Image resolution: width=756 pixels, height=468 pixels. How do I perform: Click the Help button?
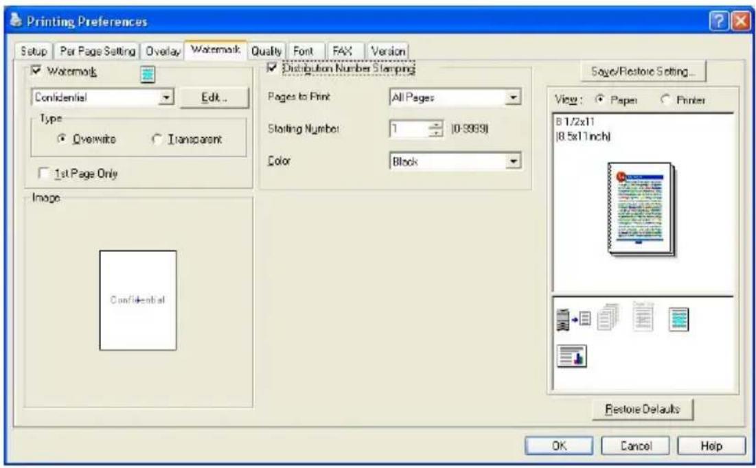tap(711, 446)
